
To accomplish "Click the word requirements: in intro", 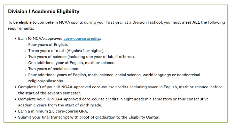I will (21, 29).
